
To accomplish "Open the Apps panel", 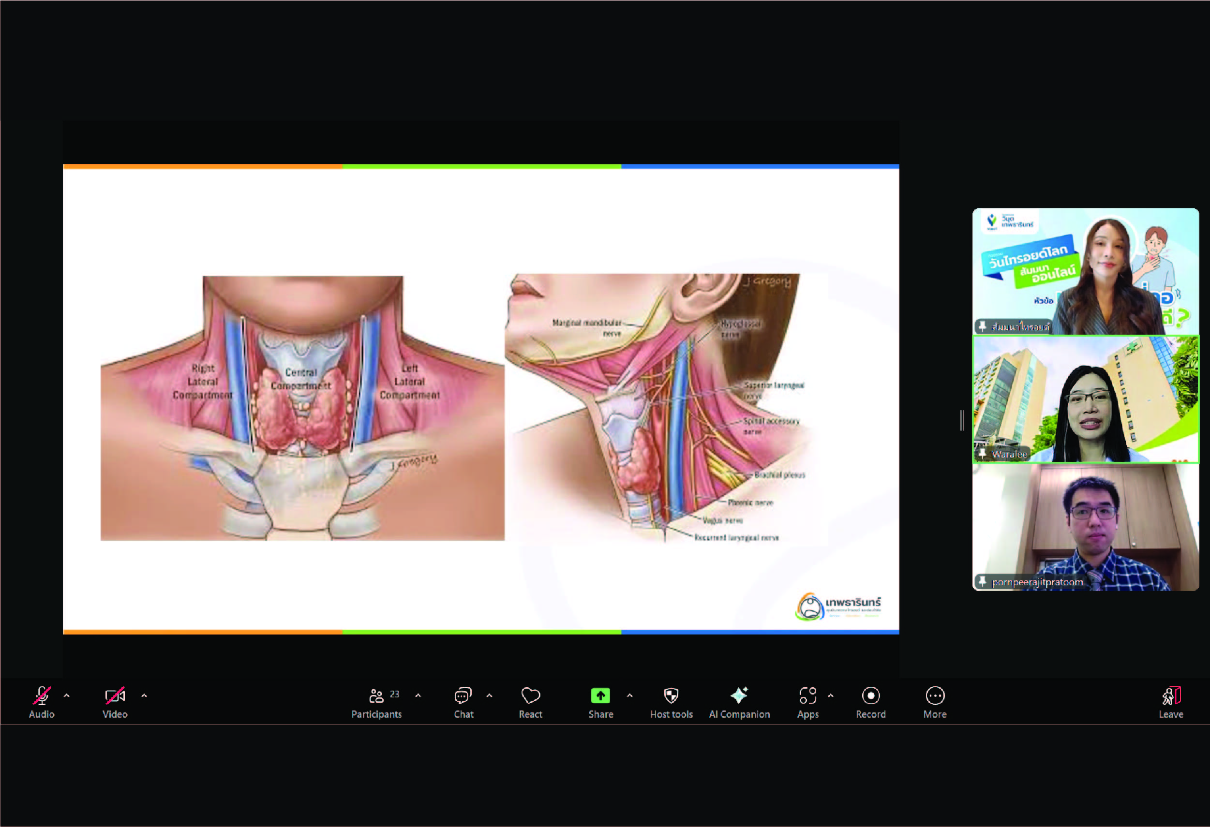I will pos(807,702).
